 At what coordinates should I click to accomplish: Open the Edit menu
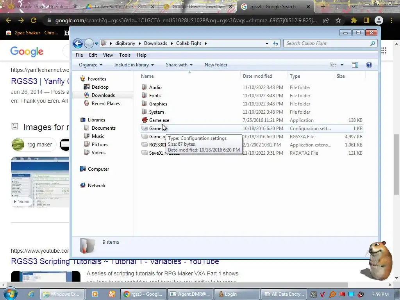click(x=93, y=55)
